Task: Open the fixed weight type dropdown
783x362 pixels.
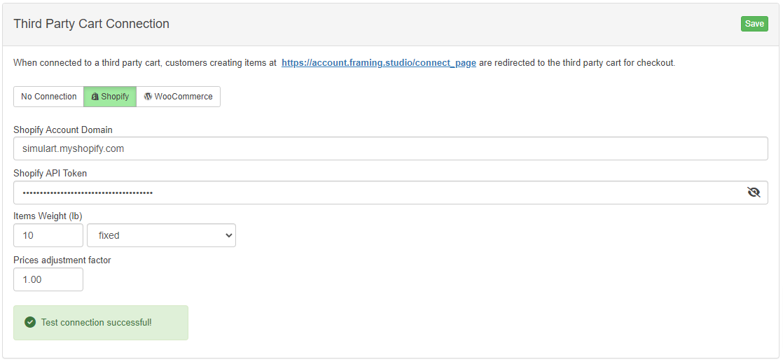Action: coord(161,235)
